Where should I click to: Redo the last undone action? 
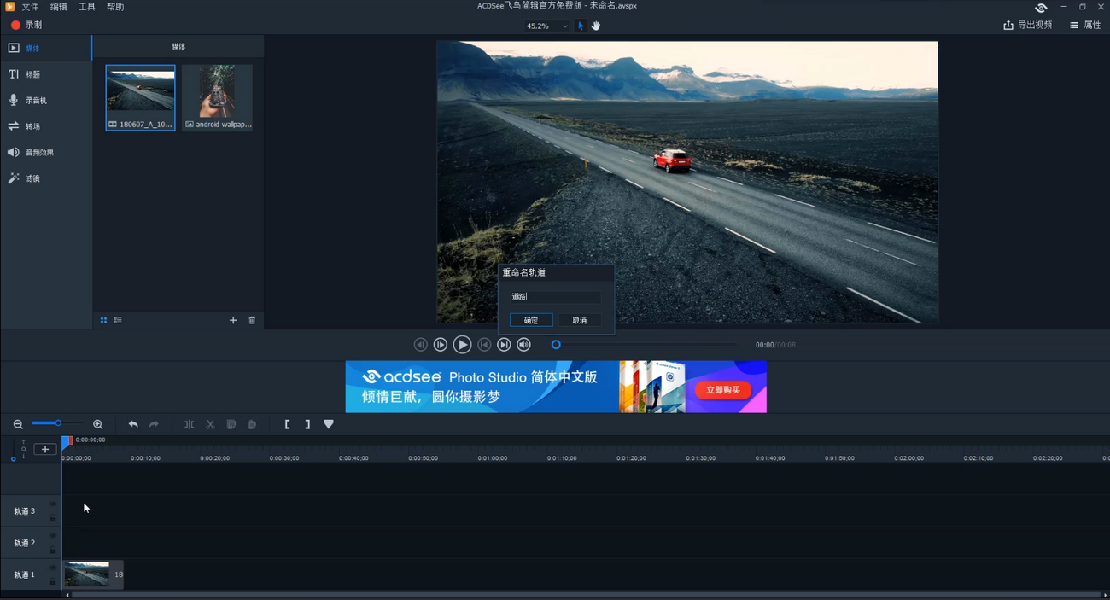pos(154,424)
